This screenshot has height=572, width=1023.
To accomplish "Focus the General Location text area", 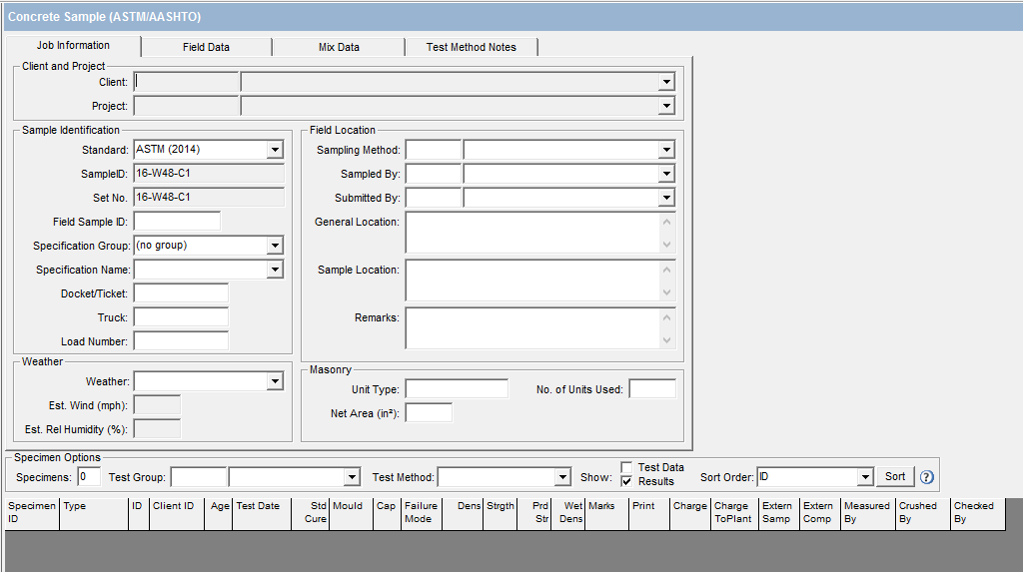I will (532, 232).
